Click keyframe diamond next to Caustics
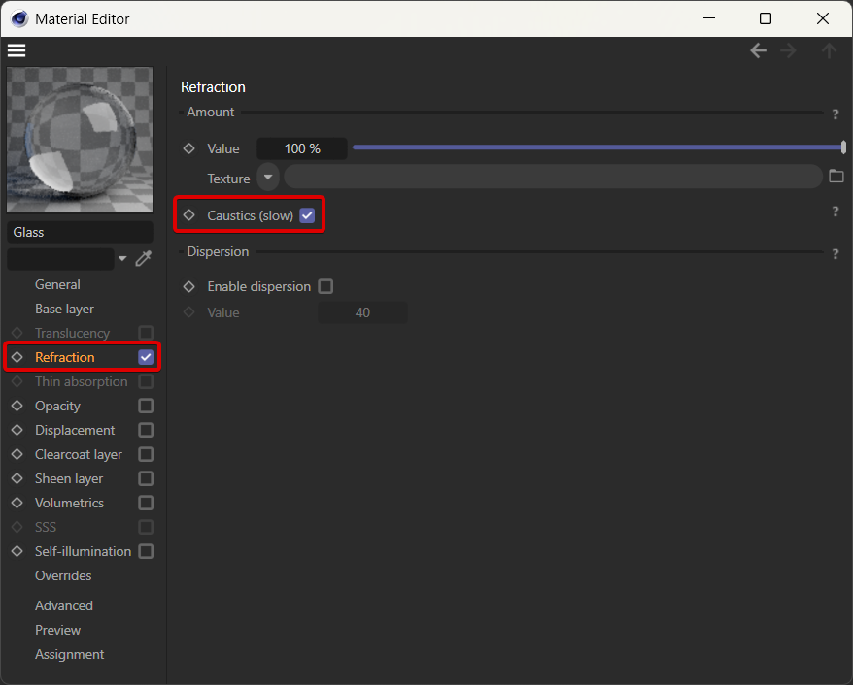 coord(189,215)
